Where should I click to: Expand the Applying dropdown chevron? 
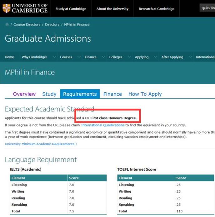click(155, 57)
